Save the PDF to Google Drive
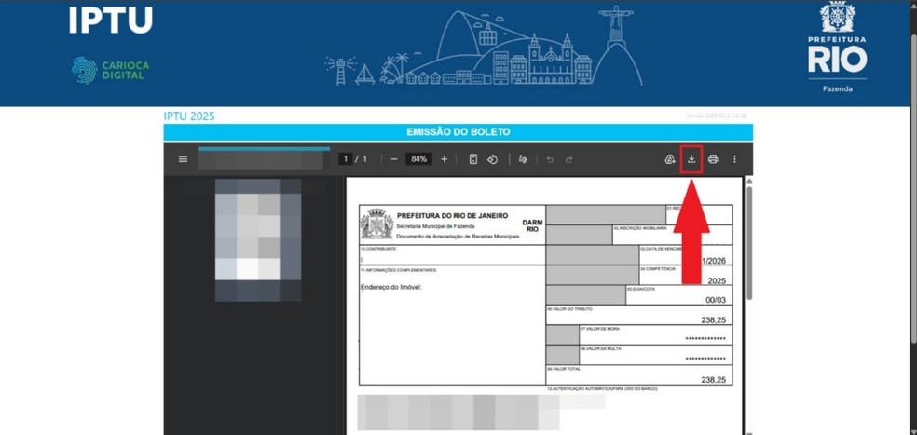917x435 pixels. 670,159
